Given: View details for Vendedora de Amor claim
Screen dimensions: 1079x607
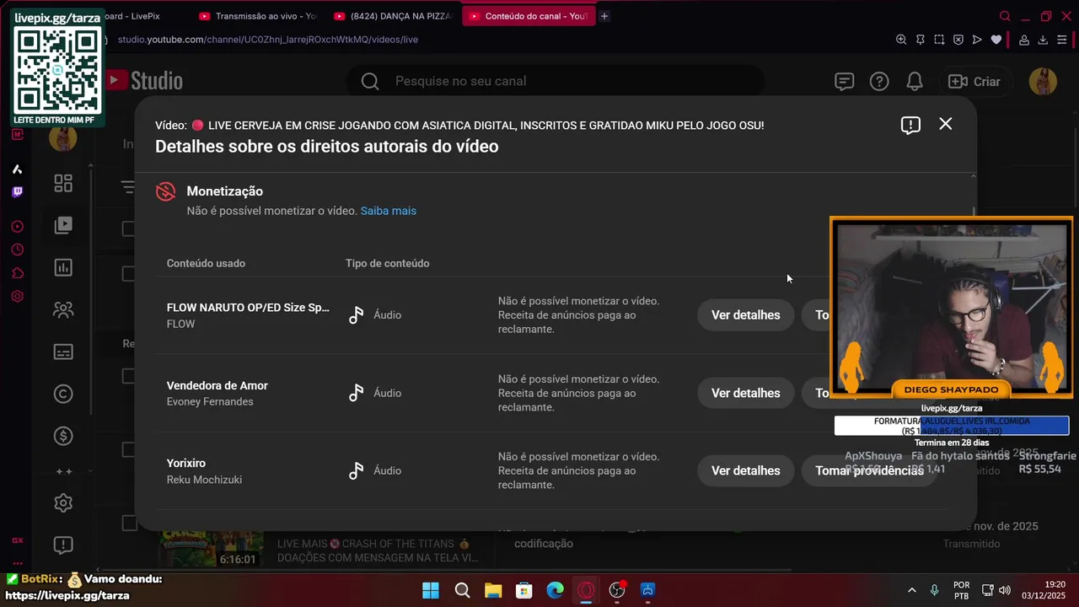Looking at the screenshot, I should coord(746,393).
